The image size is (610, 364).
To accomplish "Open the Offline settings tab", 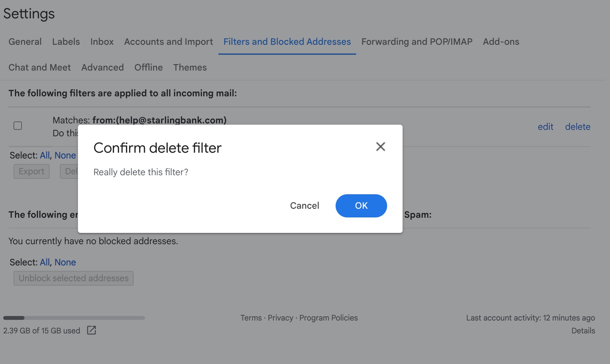I will tap(148, 67).
